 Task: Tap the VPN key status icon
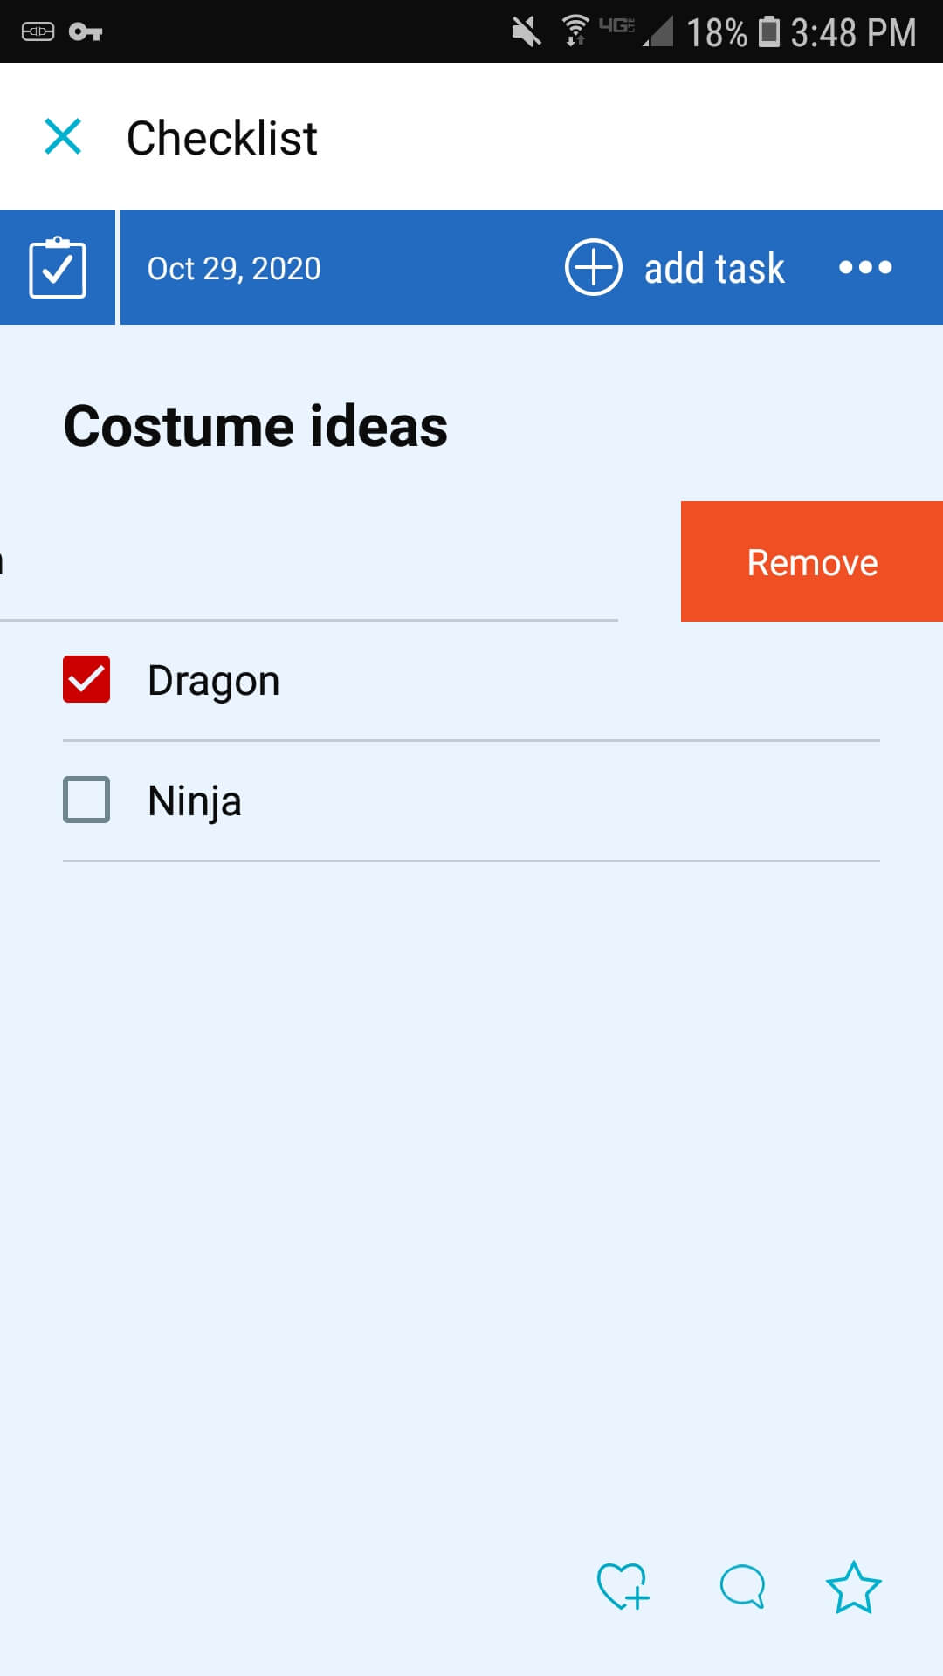(86, 32)
